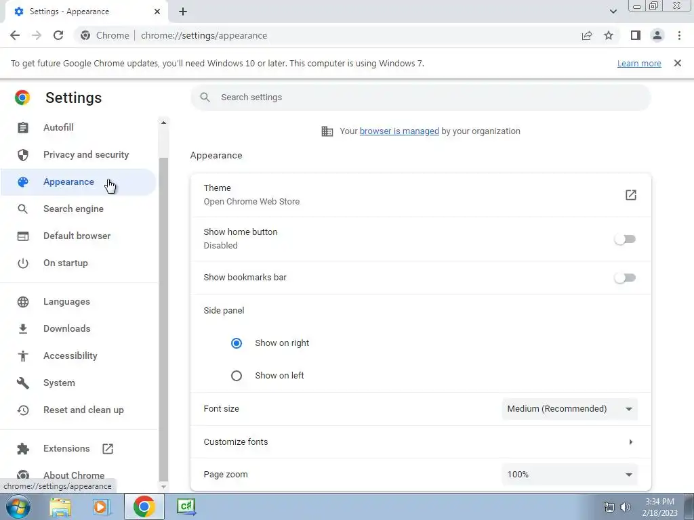Click the Extensions puzzle piece icon
This screenshot has height=520, width=694.
pos(22,449)
